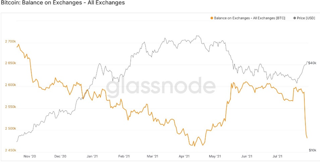
Task: Select the Dec '20 x-axis label
Action: (61, 156)
